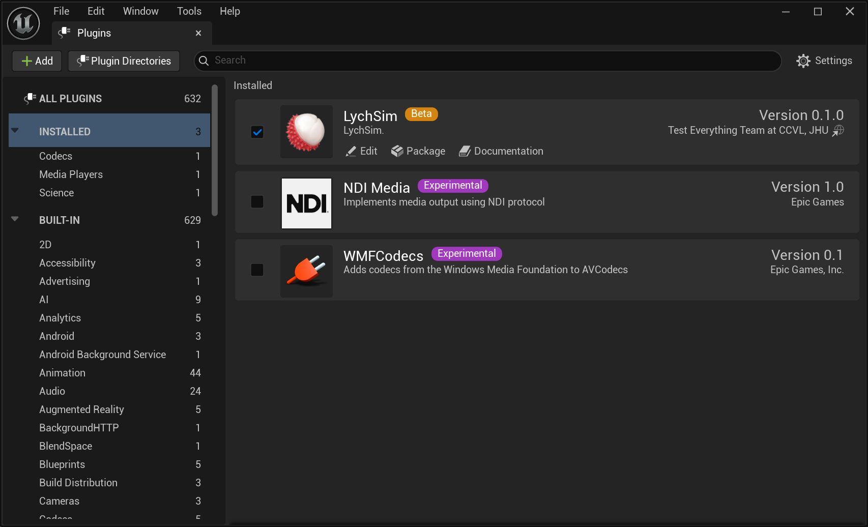Click the LychSim plugin title

(x=370, y=116)
